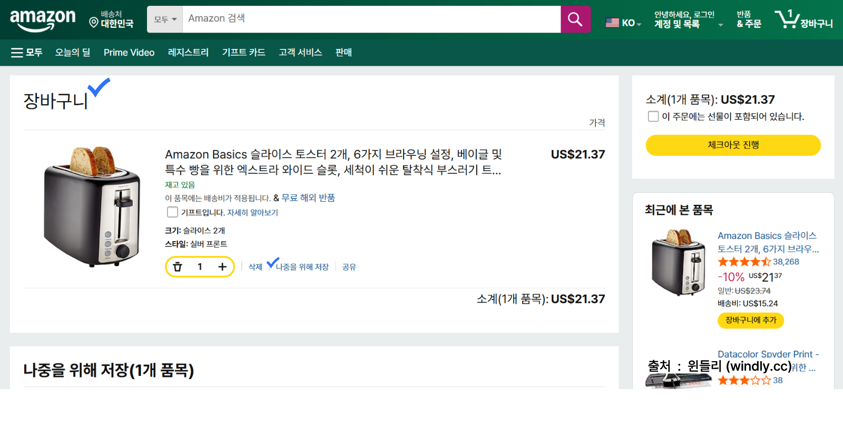
Task: Click 배송비: US$15.24 text
Action: 748,303
